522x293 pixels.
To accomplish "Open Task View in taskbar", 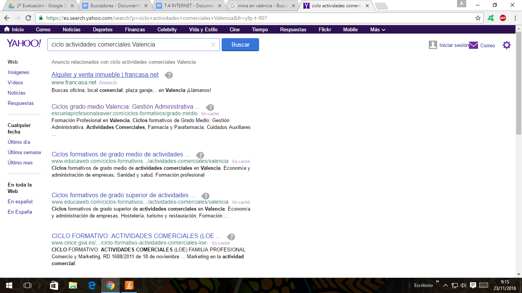I will tap(28, 285).
